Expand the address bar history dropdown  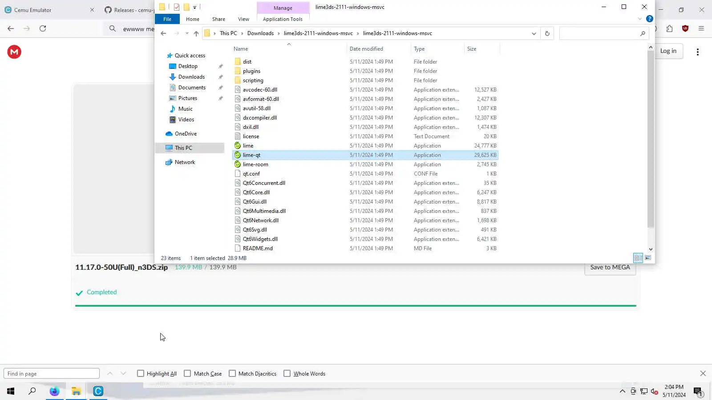[x=534, y=33]
